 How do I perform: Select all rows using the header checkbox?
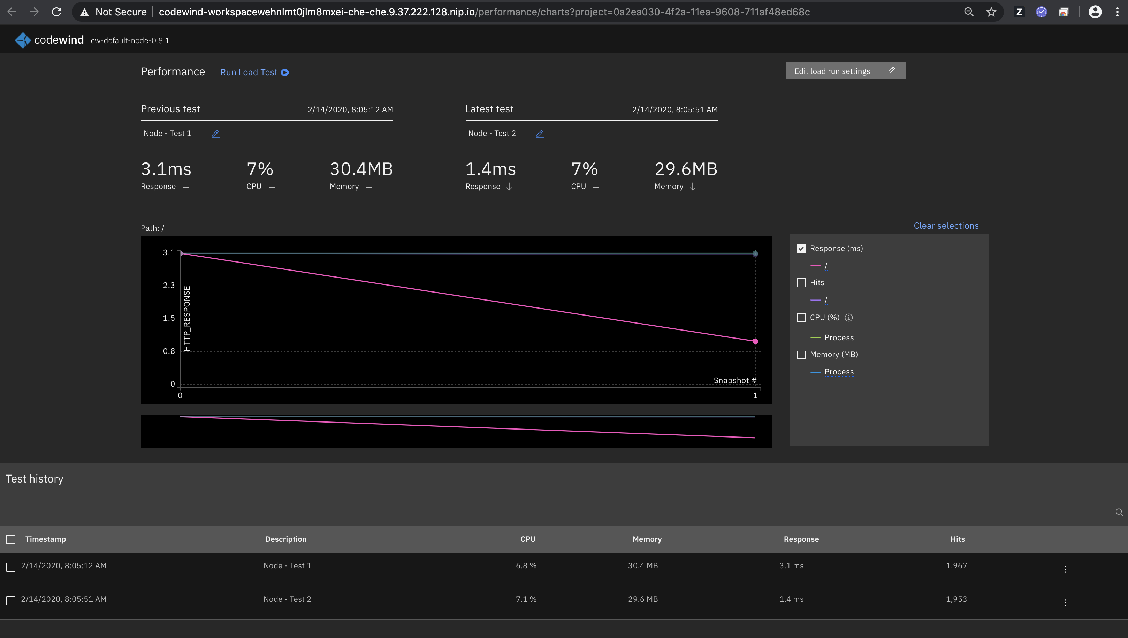coord(10,539)
